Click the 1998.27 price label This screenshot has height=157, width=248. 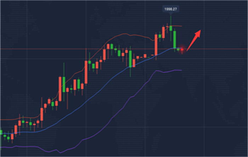point(170,9)
